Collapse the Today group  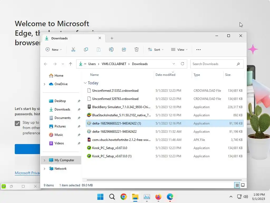click(x=85, y=83)
